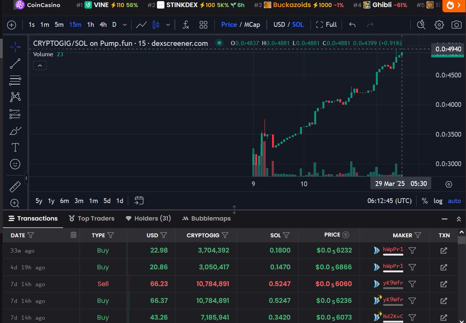466x323 pixels.
Task: Filter the USD column
Action: 163,235
